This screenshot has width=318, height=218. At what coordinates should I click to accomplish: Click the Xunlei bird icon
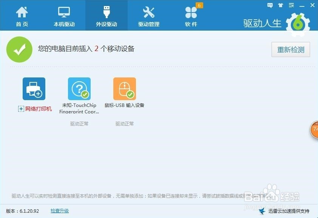(262, 211)
